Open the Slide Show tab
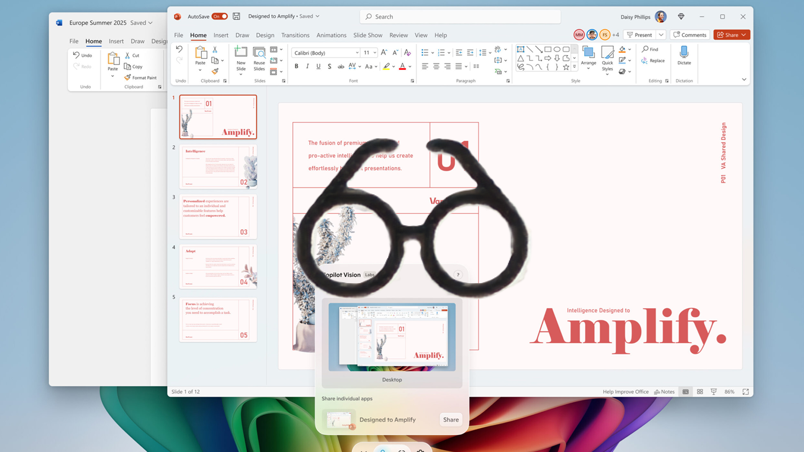The width and height of the screenshot is (804, 452). coord(368,35)
